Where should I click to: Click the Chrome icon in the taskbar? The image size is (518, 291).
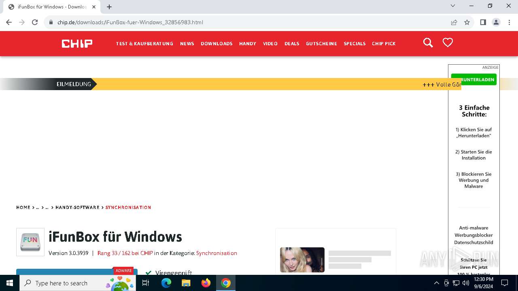tap(226, 283)
